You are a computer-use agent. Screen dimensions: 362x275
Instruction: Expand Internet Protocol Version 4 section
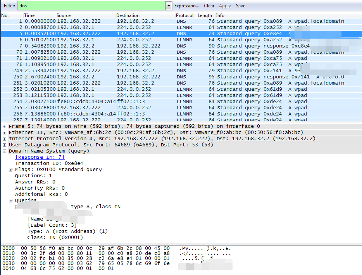(5, 139)
